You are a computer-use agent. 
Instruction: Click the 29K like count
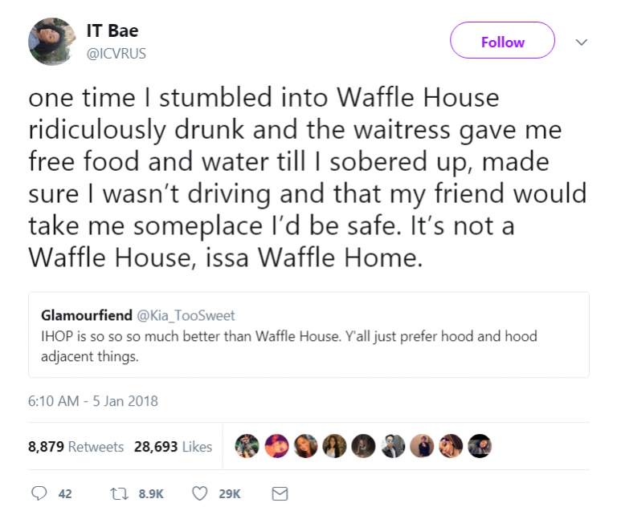(x=229, y=494)
